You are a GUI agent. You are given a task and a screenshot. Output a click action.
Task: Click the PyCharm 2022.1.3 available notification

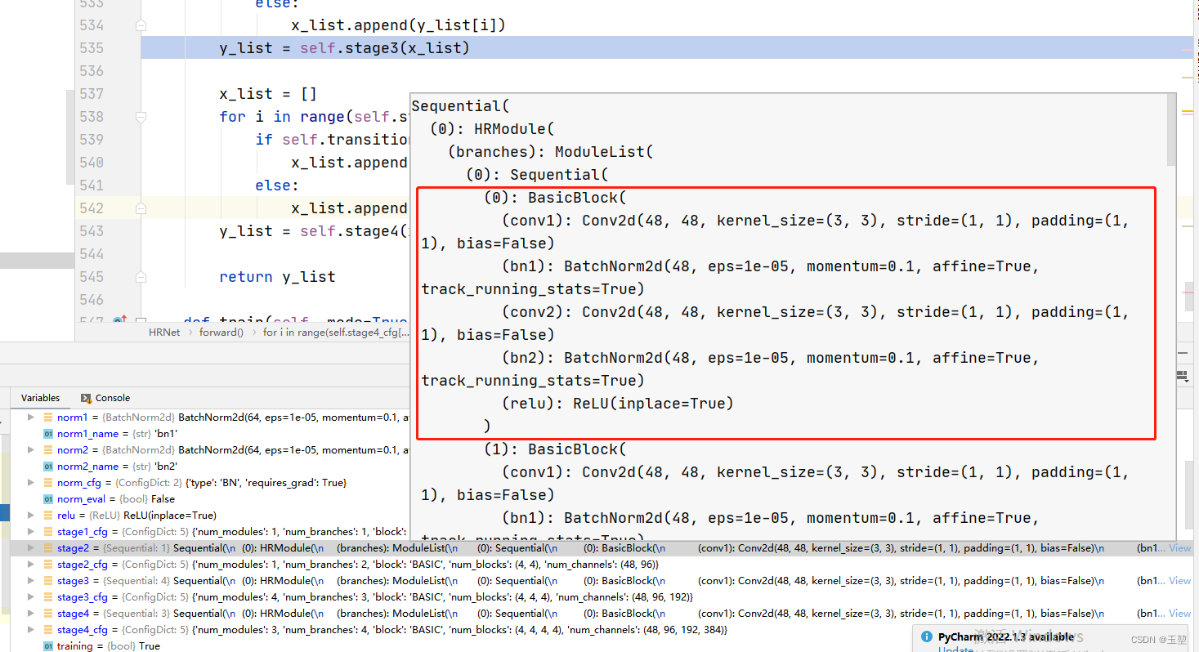[x=1005, y=636]
